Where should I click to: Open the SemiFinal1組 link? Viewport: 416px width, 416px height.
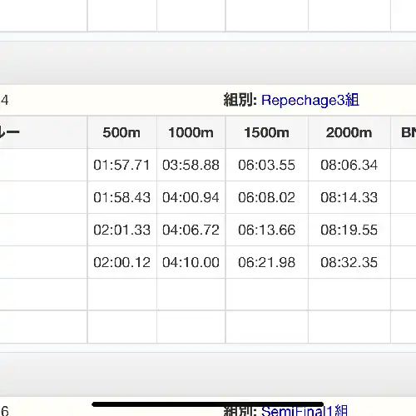coord(305,411)
